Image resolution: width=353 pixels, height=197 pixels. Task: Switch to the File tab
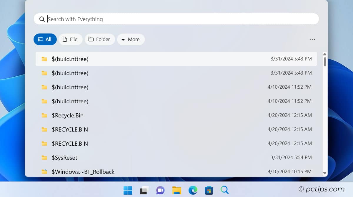[70, 39]
